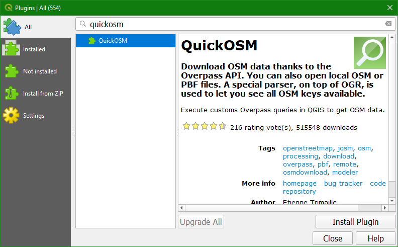Follow the homepage link
This screenshot has height=247, width=398.
coord(300,183)
